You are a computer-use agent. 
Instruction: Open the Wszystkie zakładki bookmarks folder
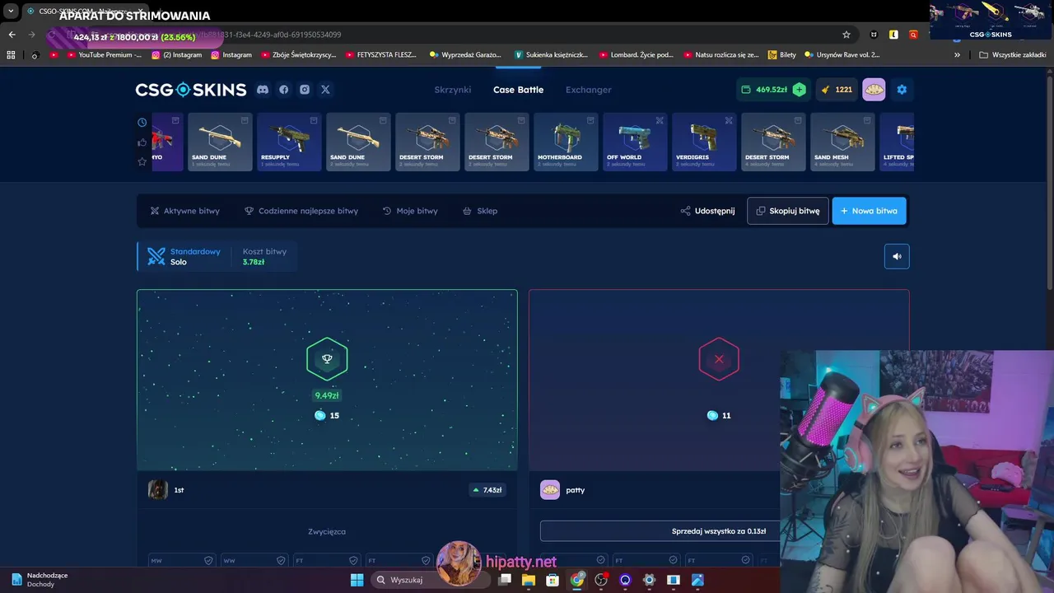tap(1013, 55)
